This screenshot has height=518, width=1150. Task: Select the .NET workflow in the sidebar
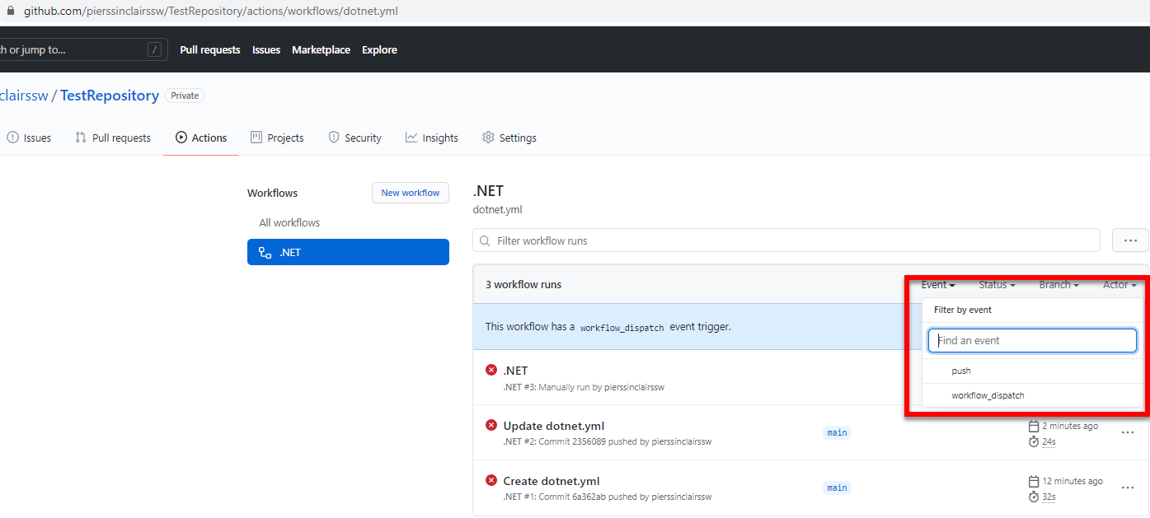(x=348, y=252)
